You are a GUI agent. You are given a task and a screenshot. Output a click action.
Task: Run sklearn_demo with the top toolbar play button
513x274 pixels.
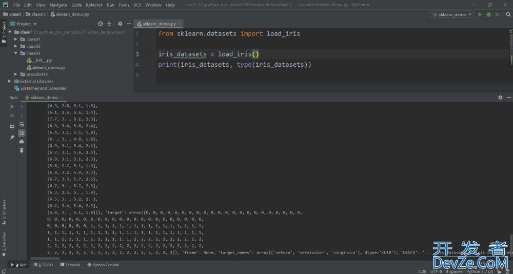pos(480,14)
